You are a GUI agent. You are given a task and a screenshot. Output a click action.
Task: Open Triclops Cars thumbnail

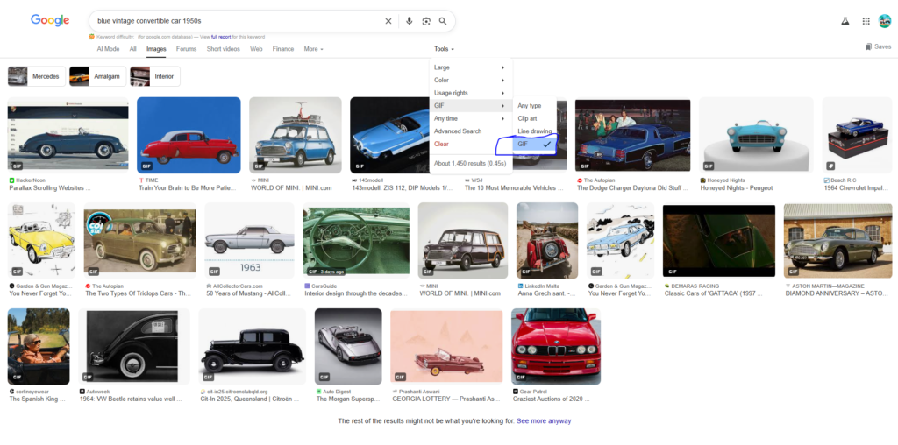click(x=139, y=240)
